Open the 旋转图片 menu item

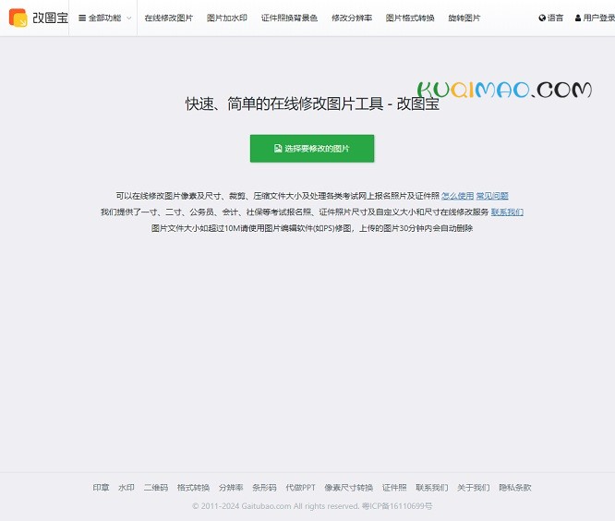coord(464,18)
